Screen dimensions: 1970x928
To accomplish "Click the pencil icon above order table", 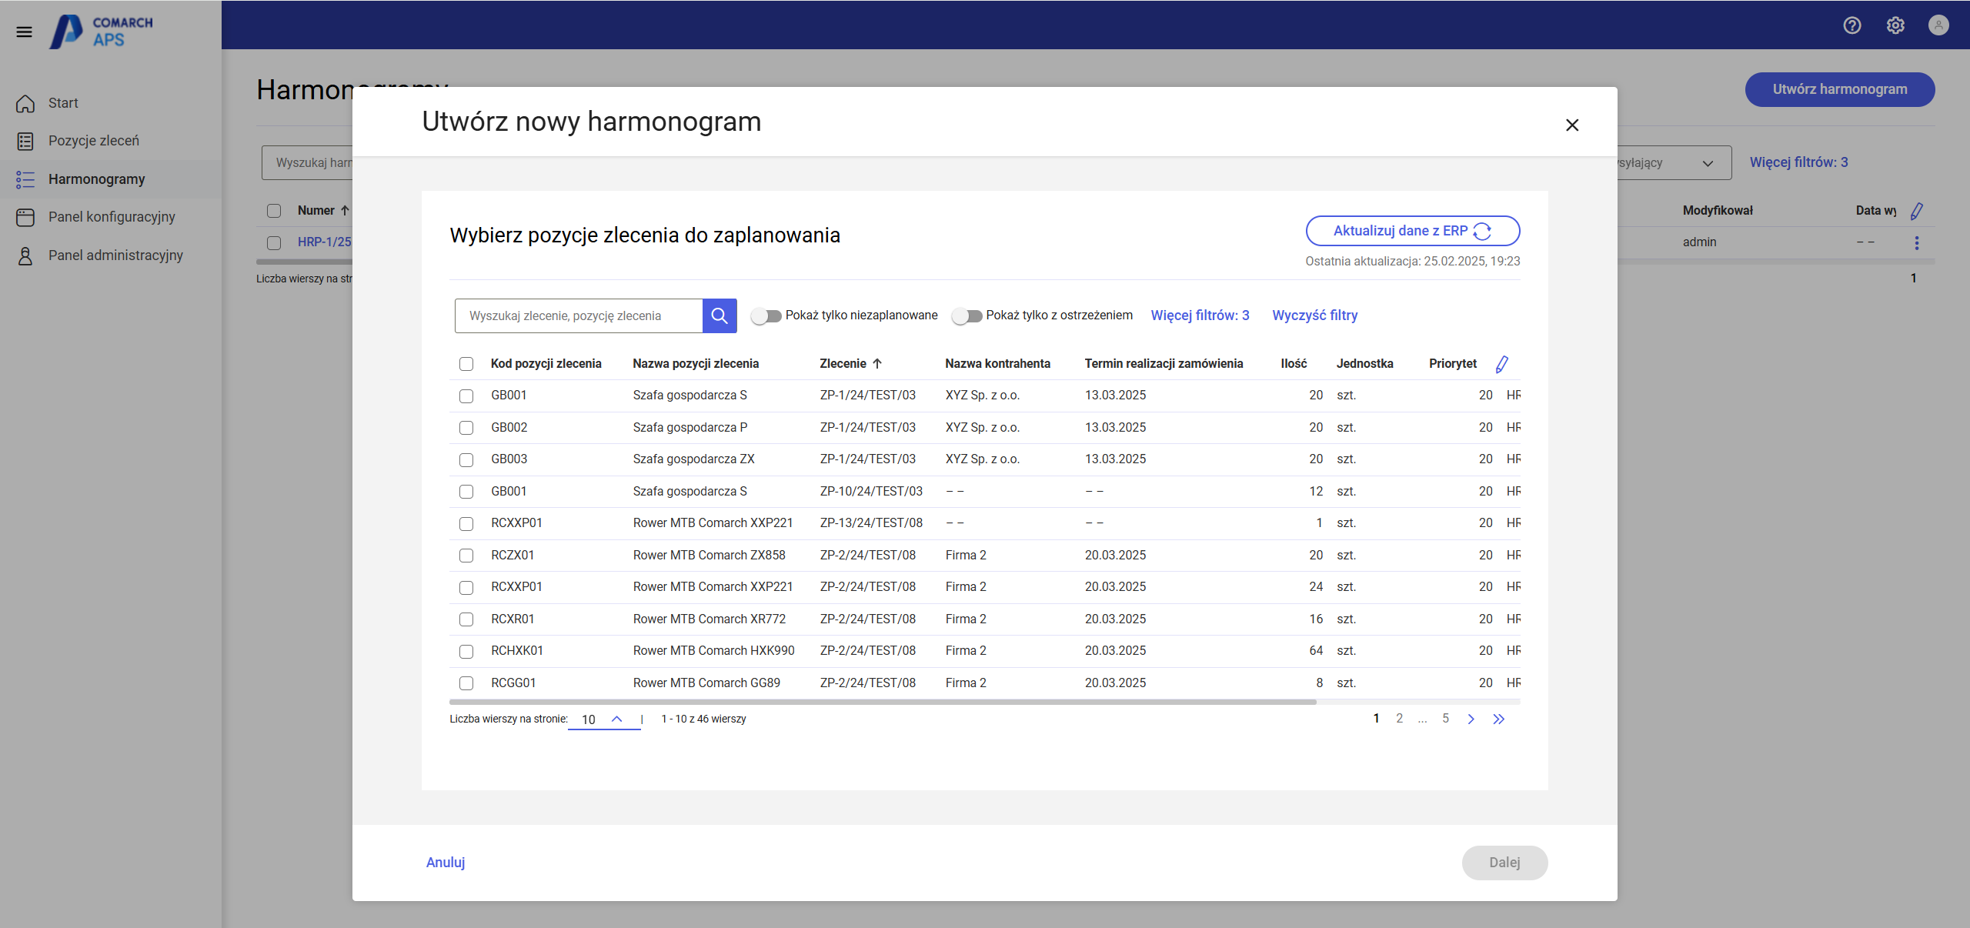I will [x=1501, y=364].
